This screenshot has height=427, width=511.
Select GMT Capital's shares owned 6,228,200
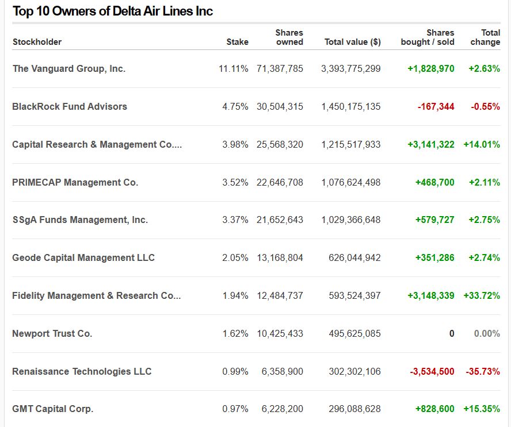[282, 409]
